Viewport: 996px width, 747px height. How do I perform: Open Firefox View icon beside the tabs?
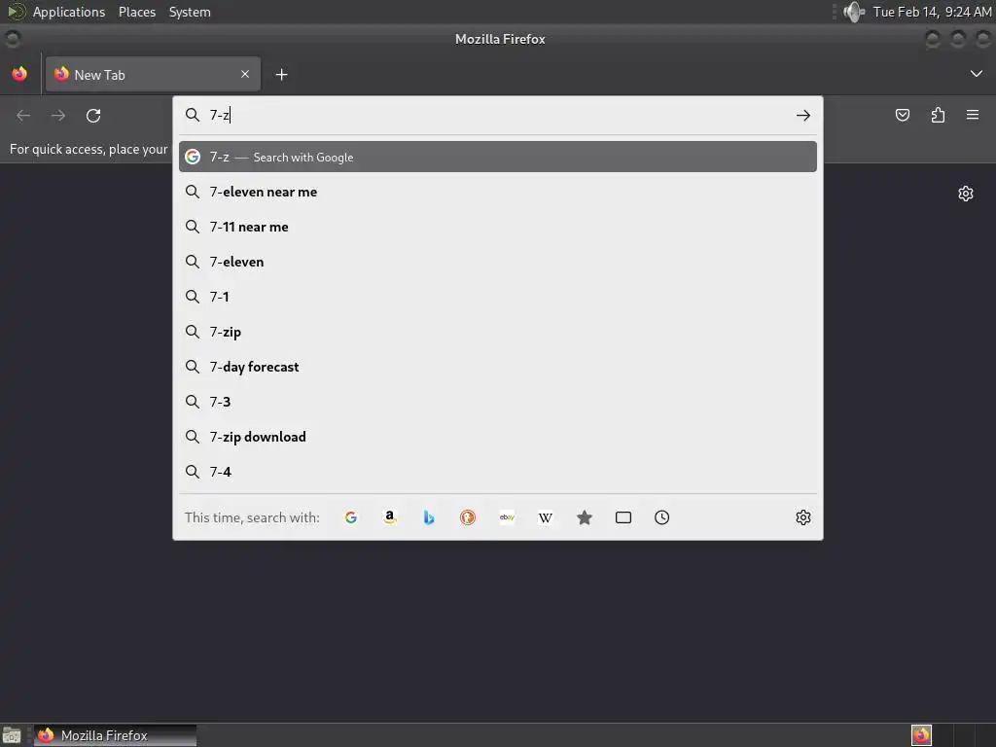click(19, 74)
